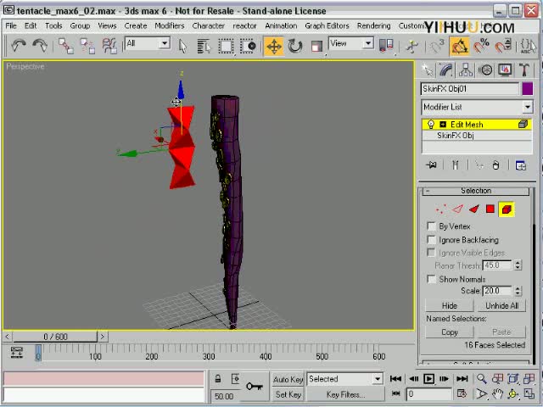Toggle Ignore Backfacing option
543x407 pixels.
[432, 240]
